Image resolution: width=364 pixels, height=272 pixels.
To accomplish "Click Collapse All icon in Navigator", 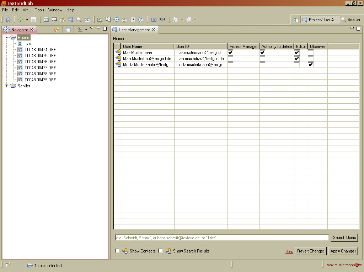I will [x=69, y=30].
